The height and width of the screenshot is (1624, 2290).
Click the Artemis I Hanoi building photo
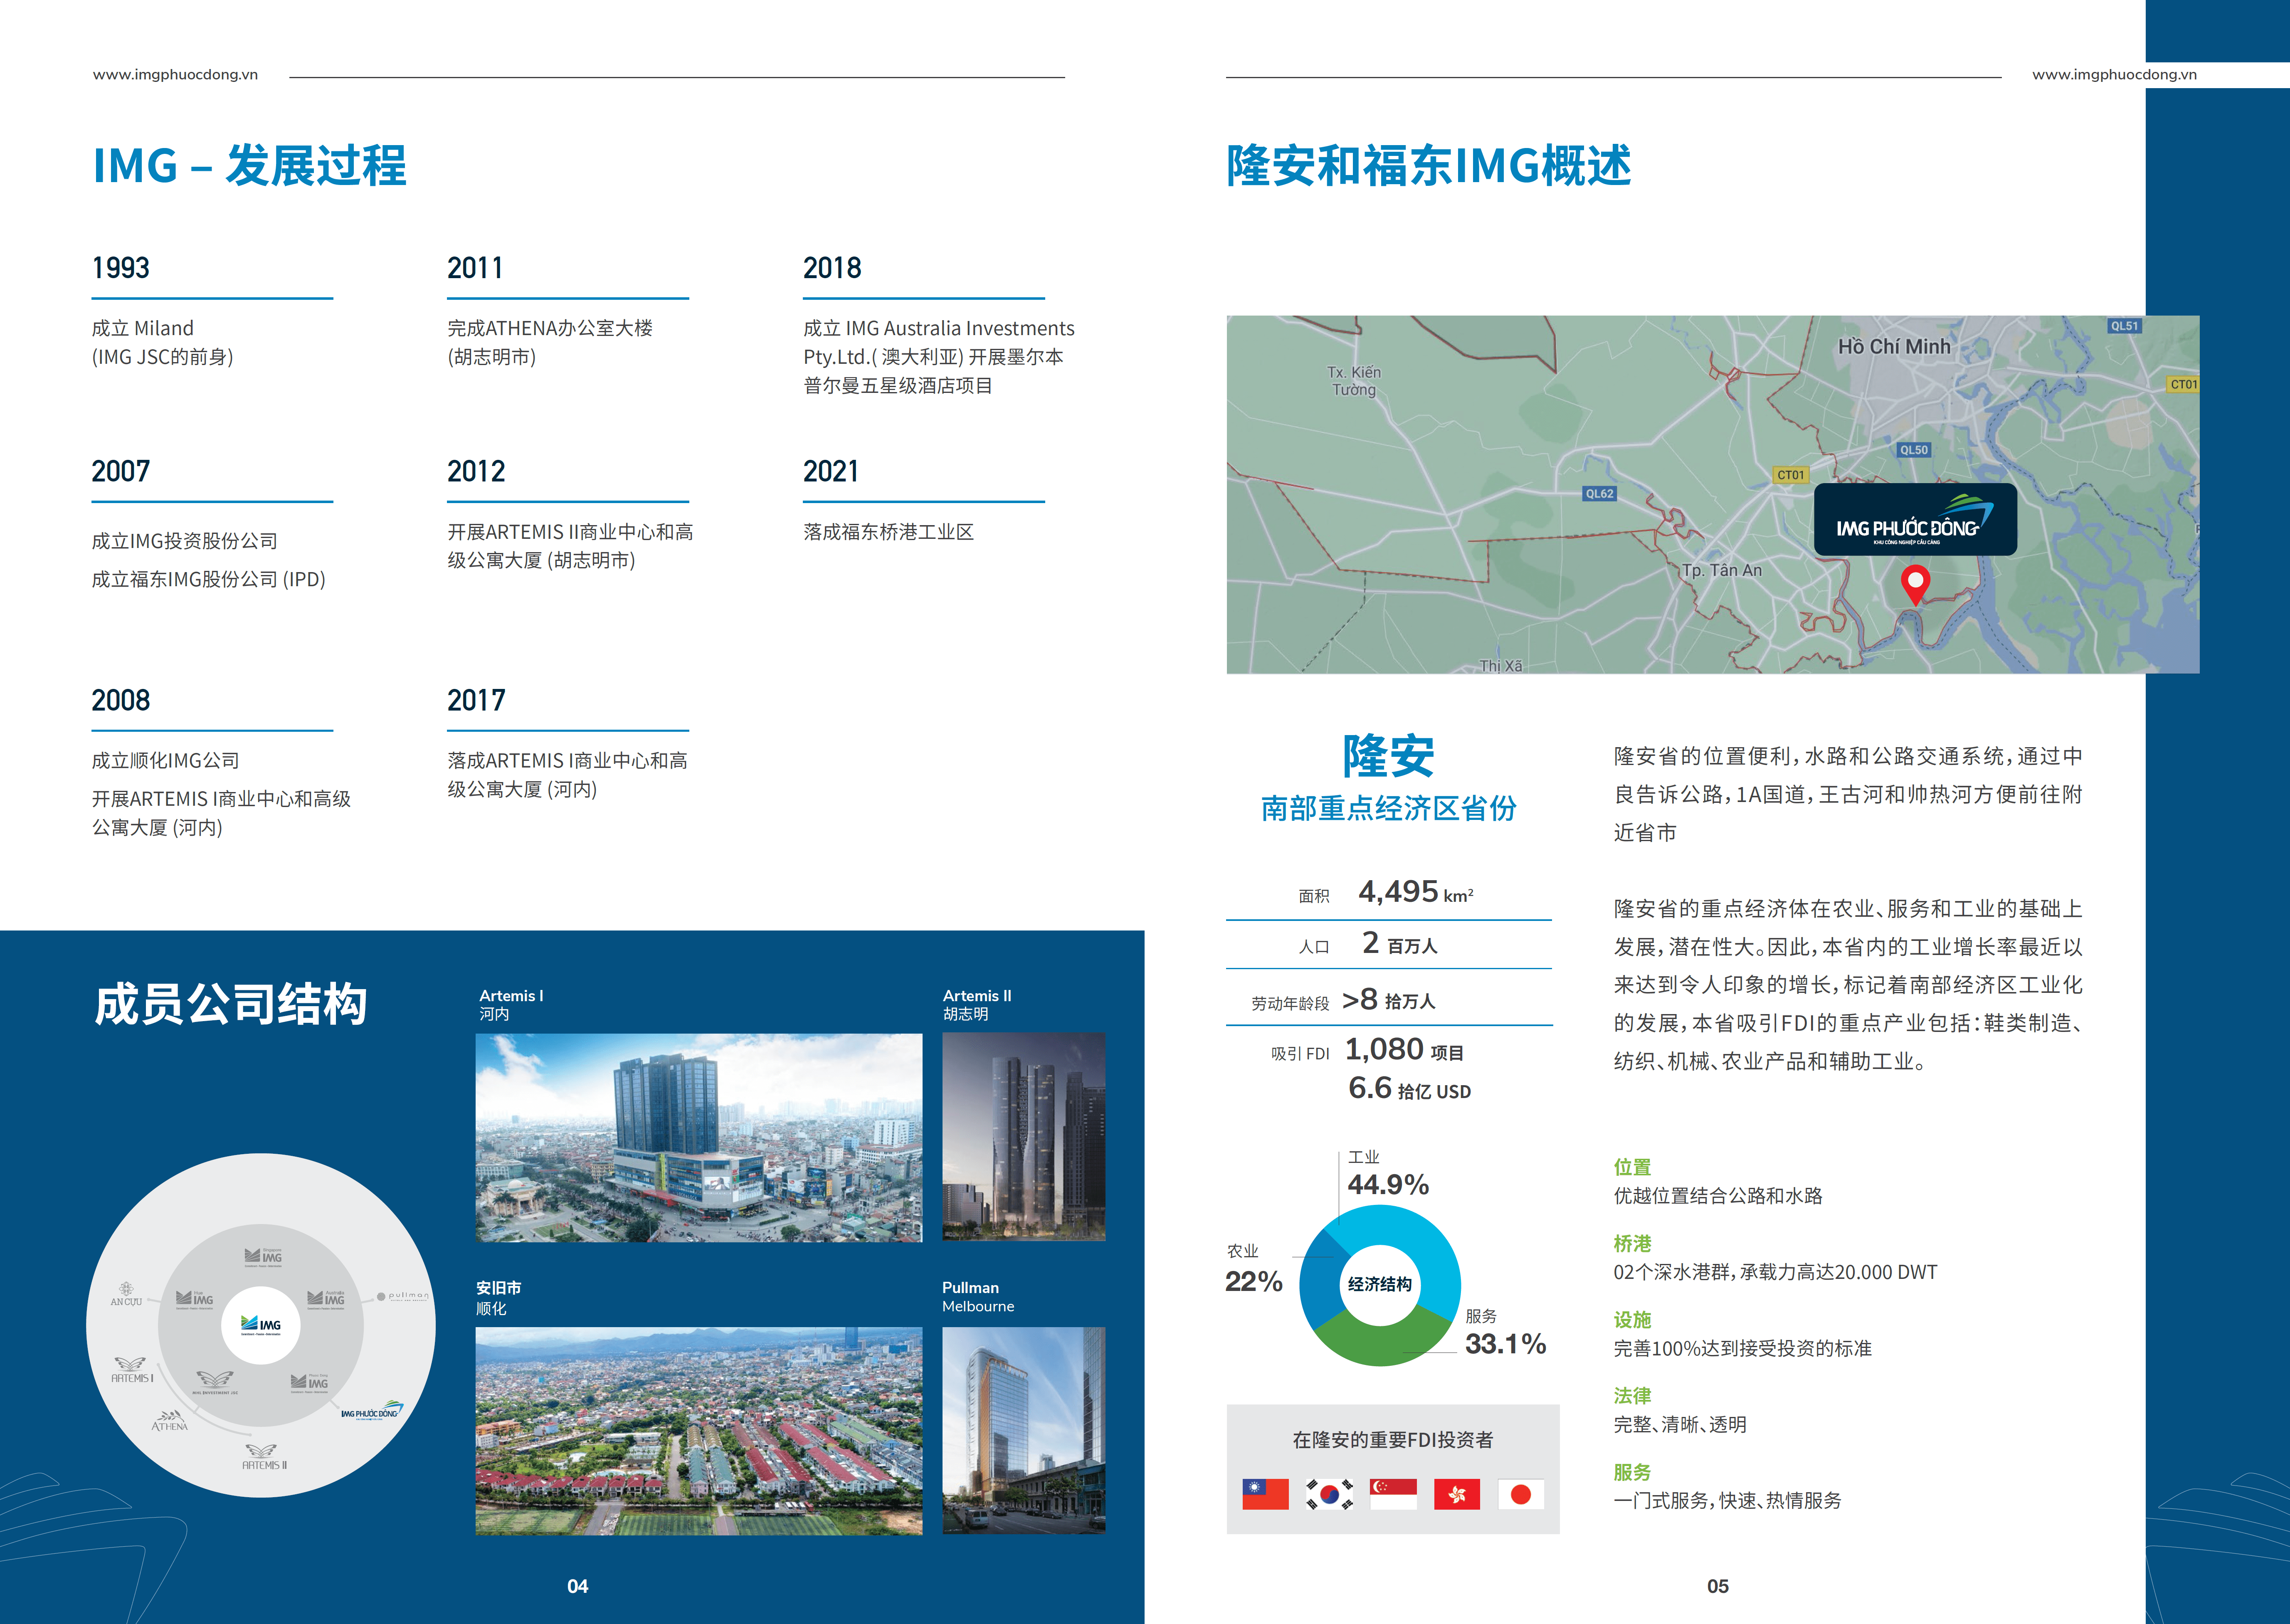(699, 1138)
